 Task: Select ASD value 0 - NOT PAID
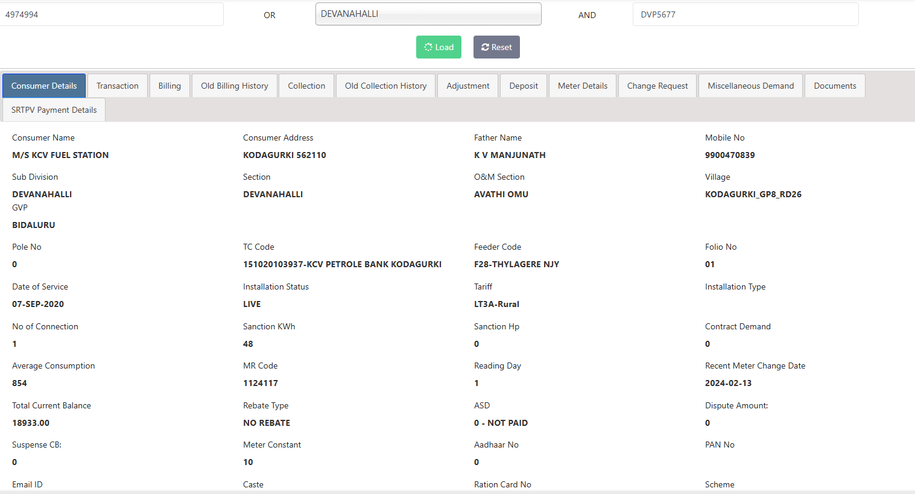[x=501, y=423]
